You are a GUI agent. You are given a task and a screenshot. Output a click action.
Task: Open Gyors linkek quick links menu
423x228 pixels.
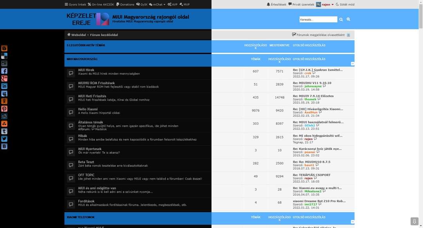coord(75,4)
